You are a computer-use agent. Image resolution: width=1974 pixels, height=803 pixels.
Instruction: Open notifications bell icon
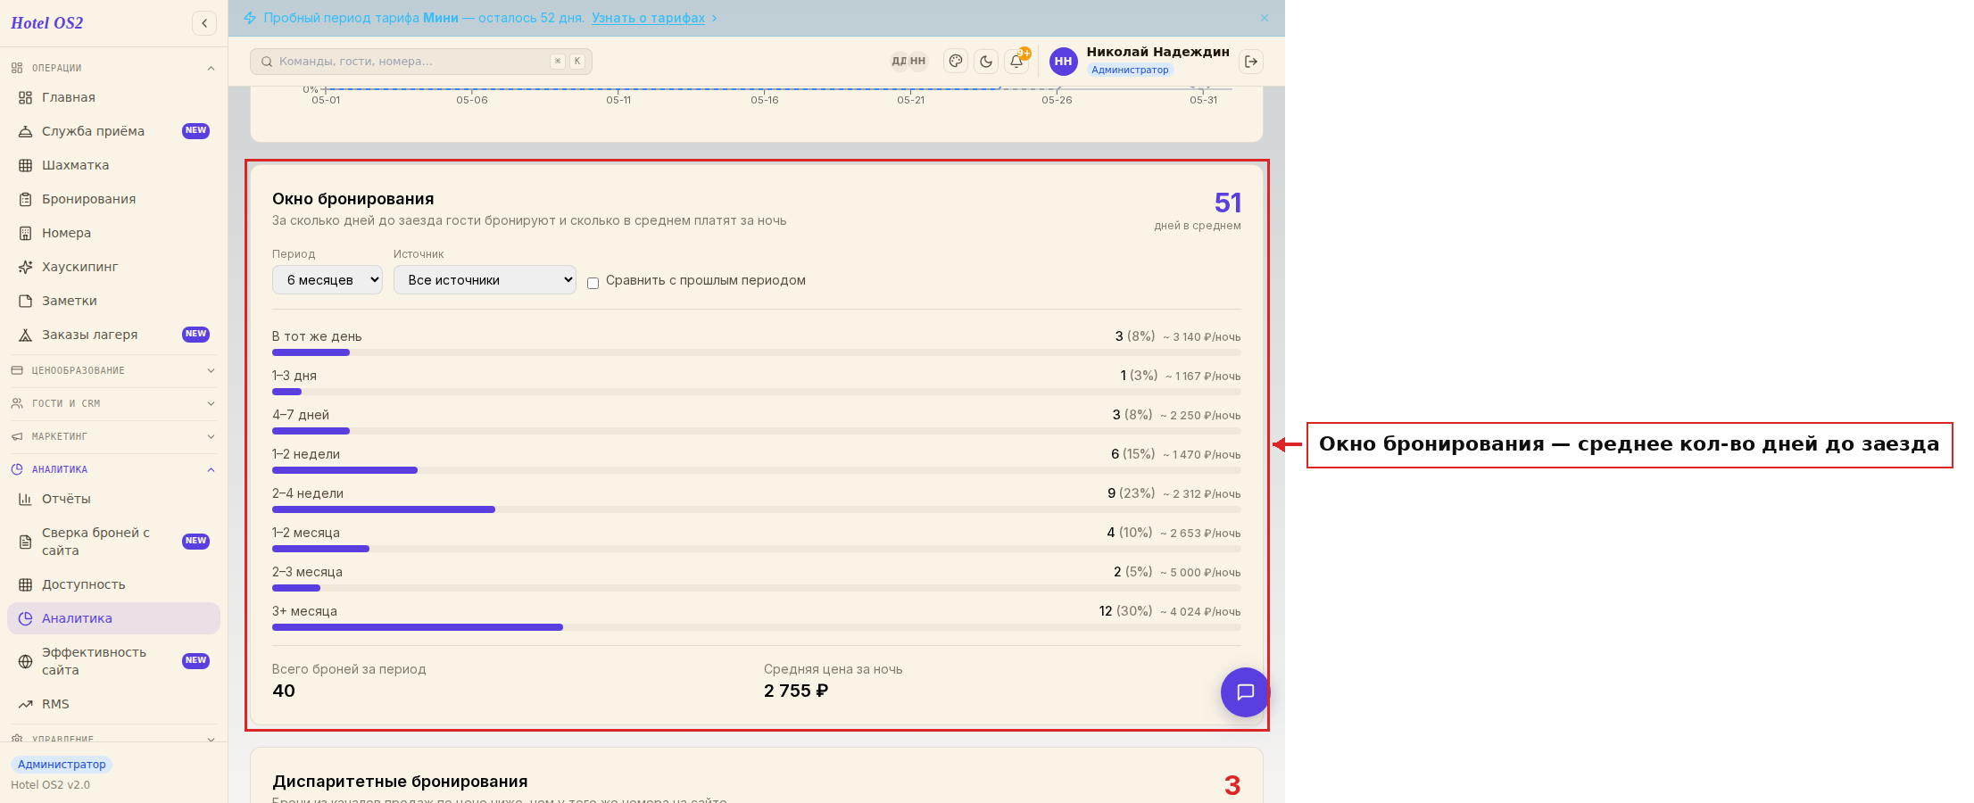click(x=1016, y=62)
